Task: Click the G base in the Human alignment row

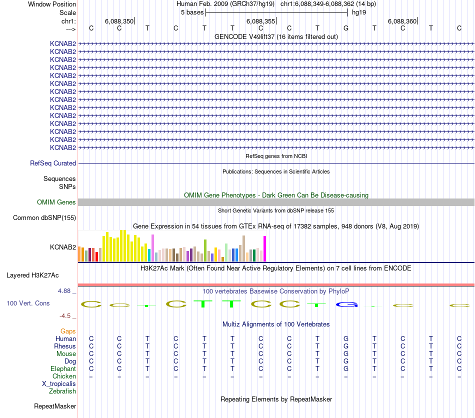Action: [346, 338]
